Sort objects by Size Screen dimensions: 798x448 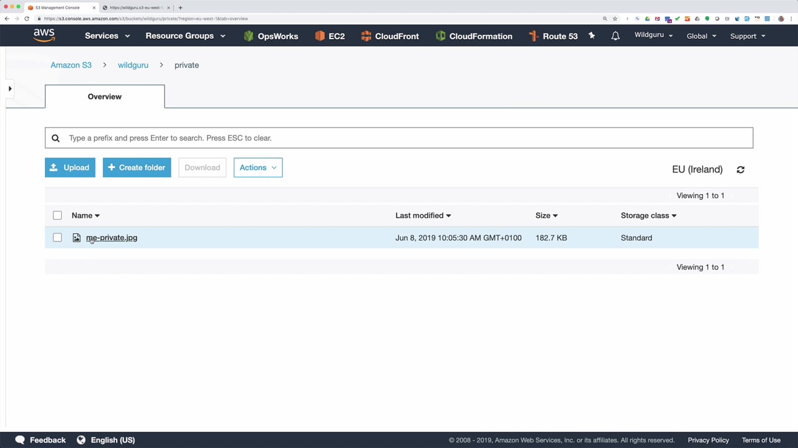point(546,215)
